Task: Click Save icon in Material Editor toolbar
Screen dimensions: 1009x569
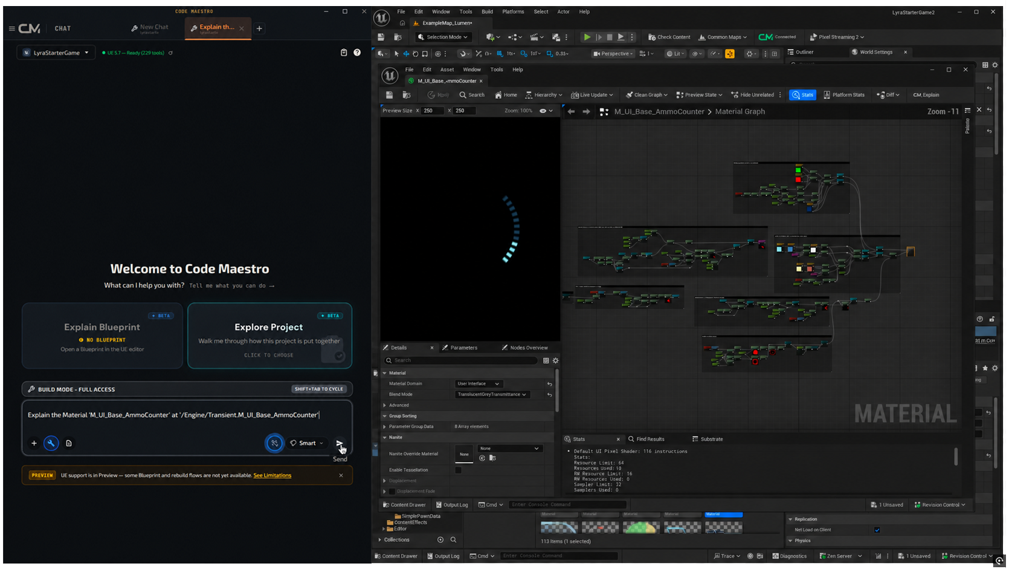Action: tap(389, 95)
